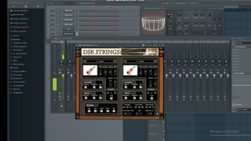The width and height of the screenshot is (251, 141).
Task: Click the Sliced audio icon in browser
Action: (x=11, y=82)
